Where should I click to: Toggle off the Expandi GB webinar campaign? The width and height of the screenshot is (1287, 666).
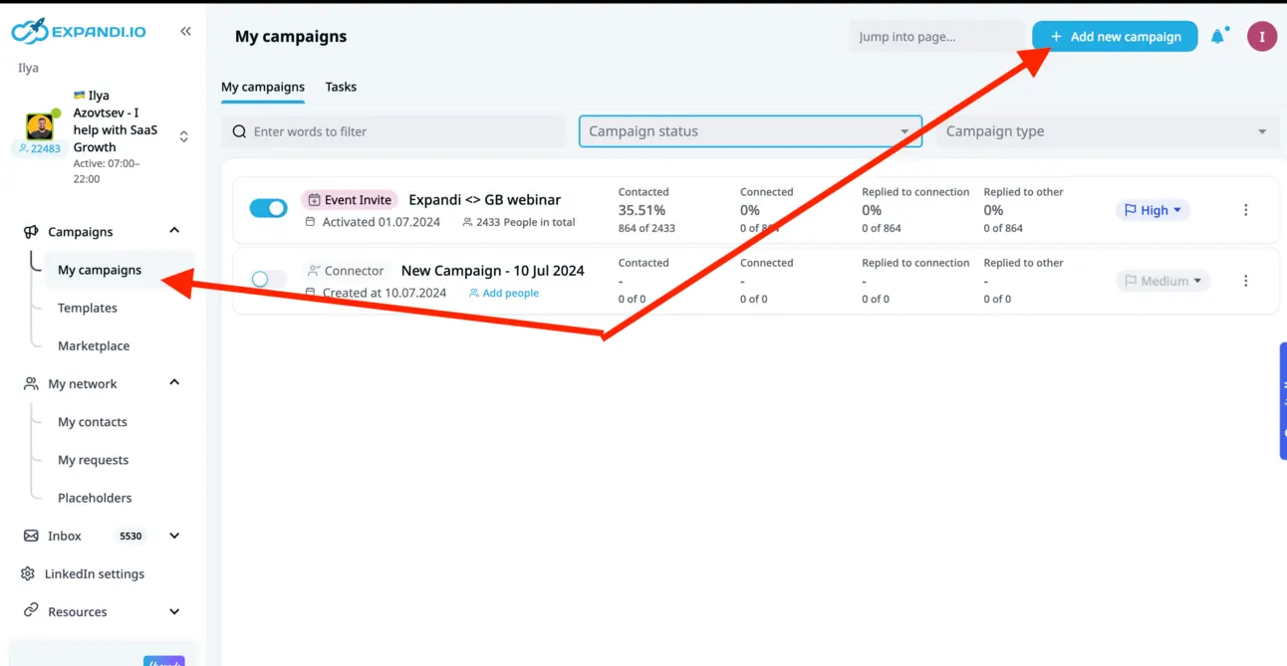click(268, 208)
